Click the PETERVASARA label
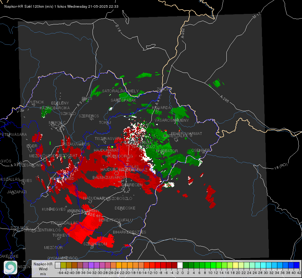The image size is (302, 278). pyautogui.click(x=14, y=134)
